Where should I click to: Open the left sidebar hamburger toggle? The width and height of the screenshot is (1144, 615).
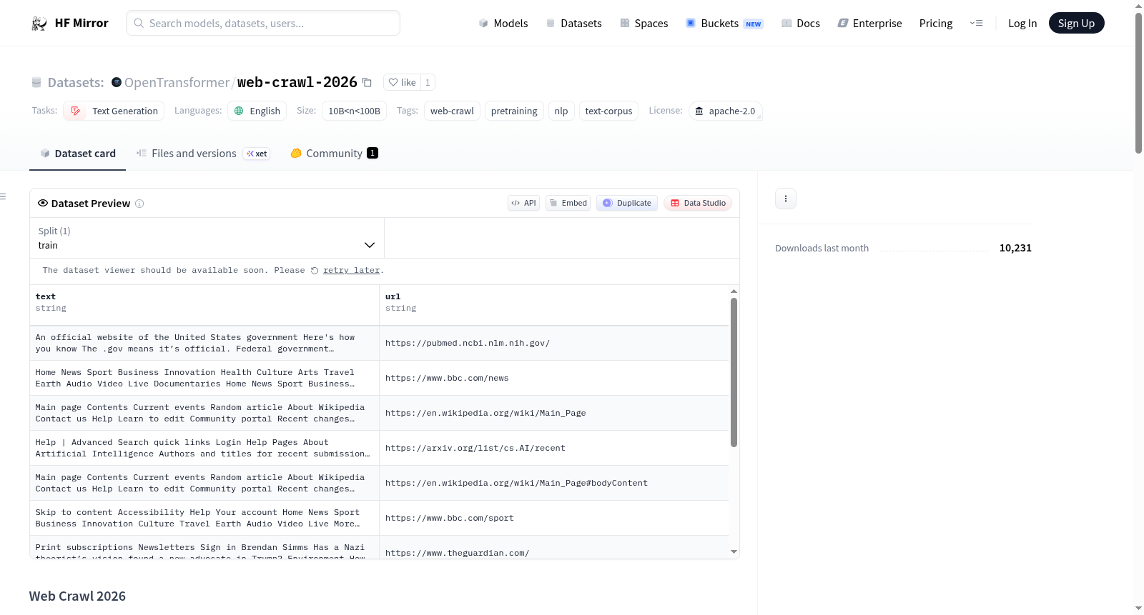3,196
